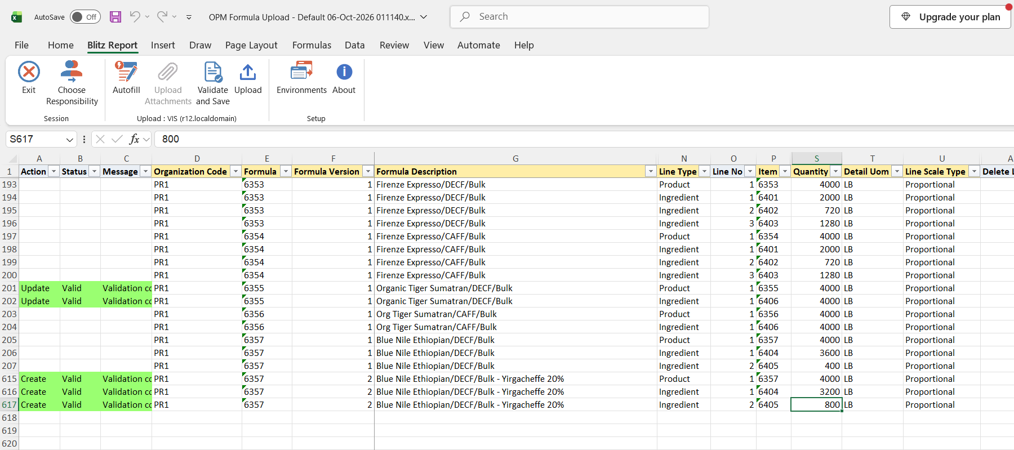Switch to the Home tab

(x=61, y=45)
